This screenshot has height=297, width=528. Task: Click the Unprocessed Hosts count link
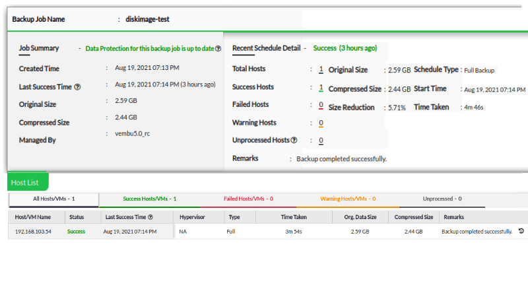coord(321,141)
